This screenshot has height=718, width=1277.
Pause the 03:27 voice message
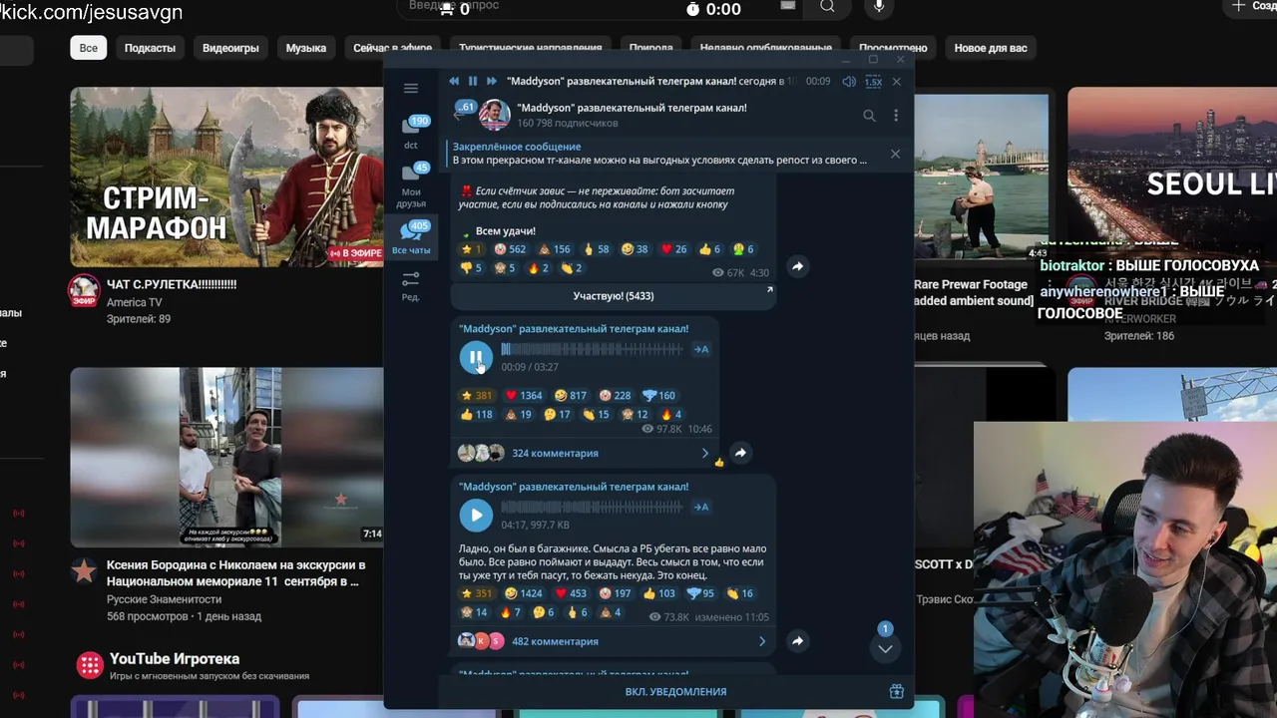(476, 356)
